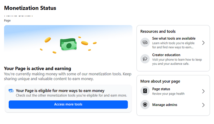The image size is (214, 124).
Task: Click the monetization tools camera-money icon
Action: [x=145, y=42]
